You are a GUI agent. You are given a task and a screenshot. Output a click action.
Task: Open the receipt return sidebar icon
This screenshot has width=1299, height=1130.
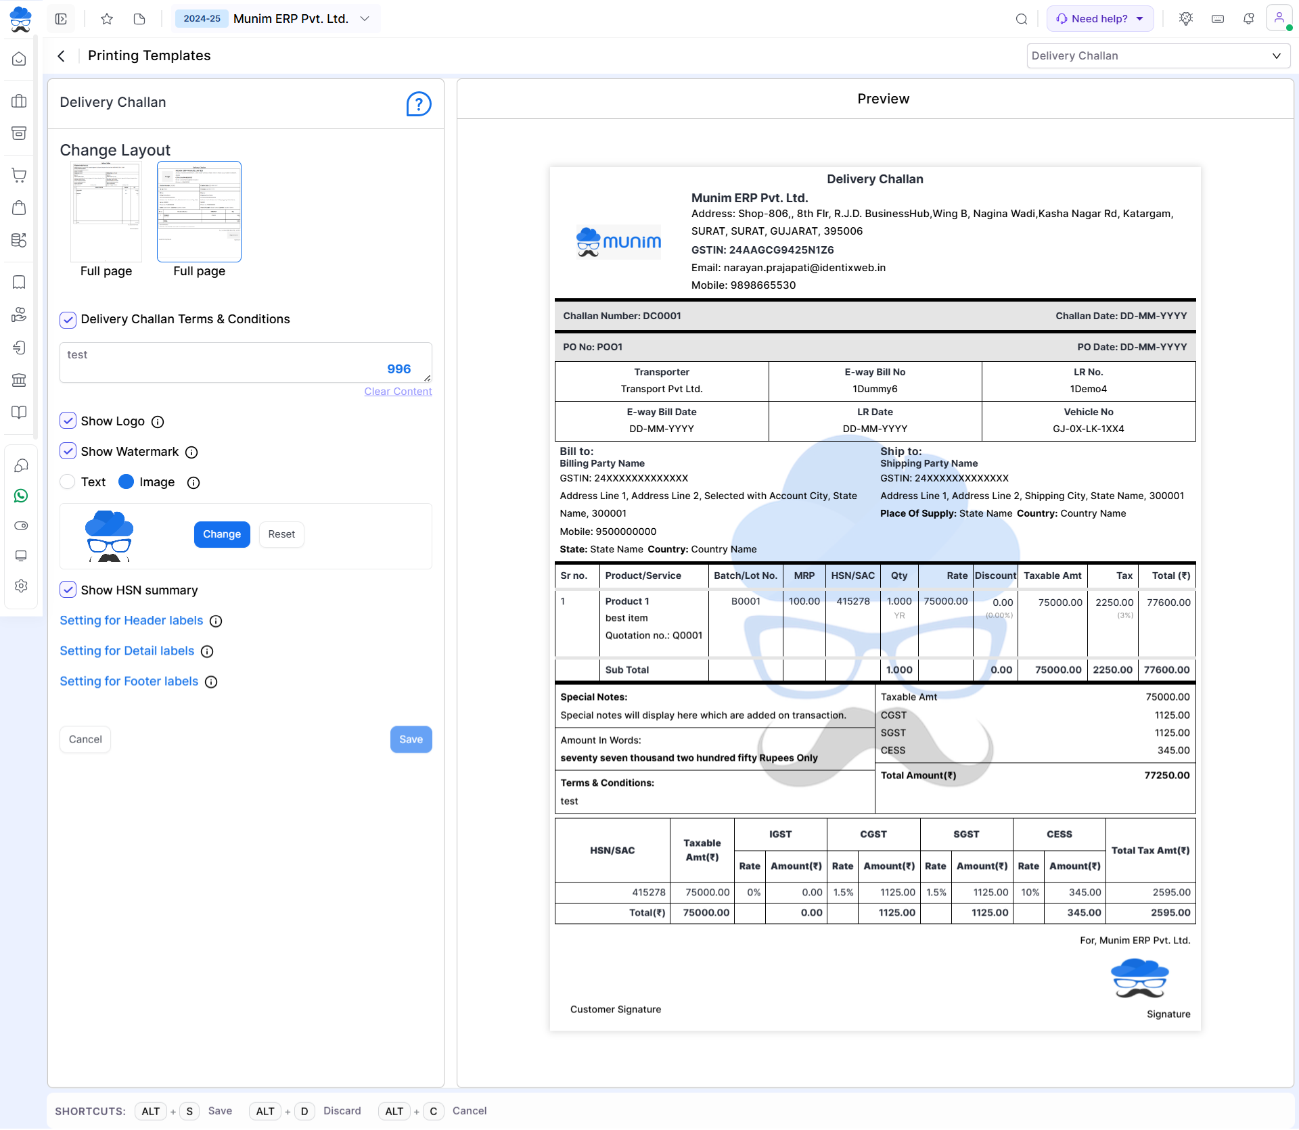[19, 348]
